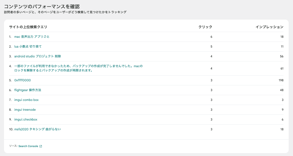Open the external-link icon beside Search Console
This screenshot has height=156, width=293.
click(41, 146)
